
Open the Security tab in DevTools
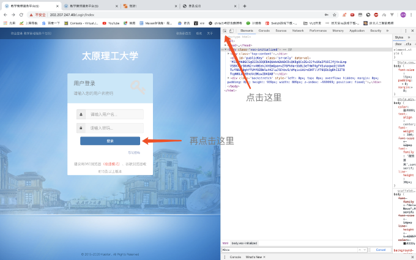[376, 31]
